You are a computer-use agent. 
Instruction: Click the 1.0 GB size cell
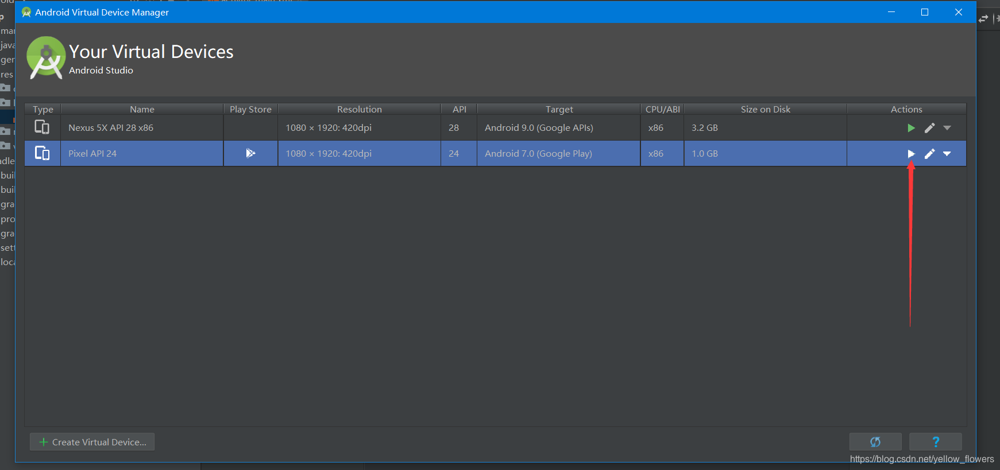[x=765, y=153]
